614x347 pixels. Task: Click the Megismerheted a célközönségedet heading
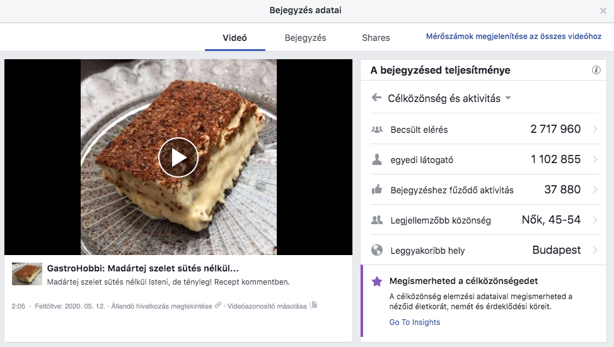(463, 281)
